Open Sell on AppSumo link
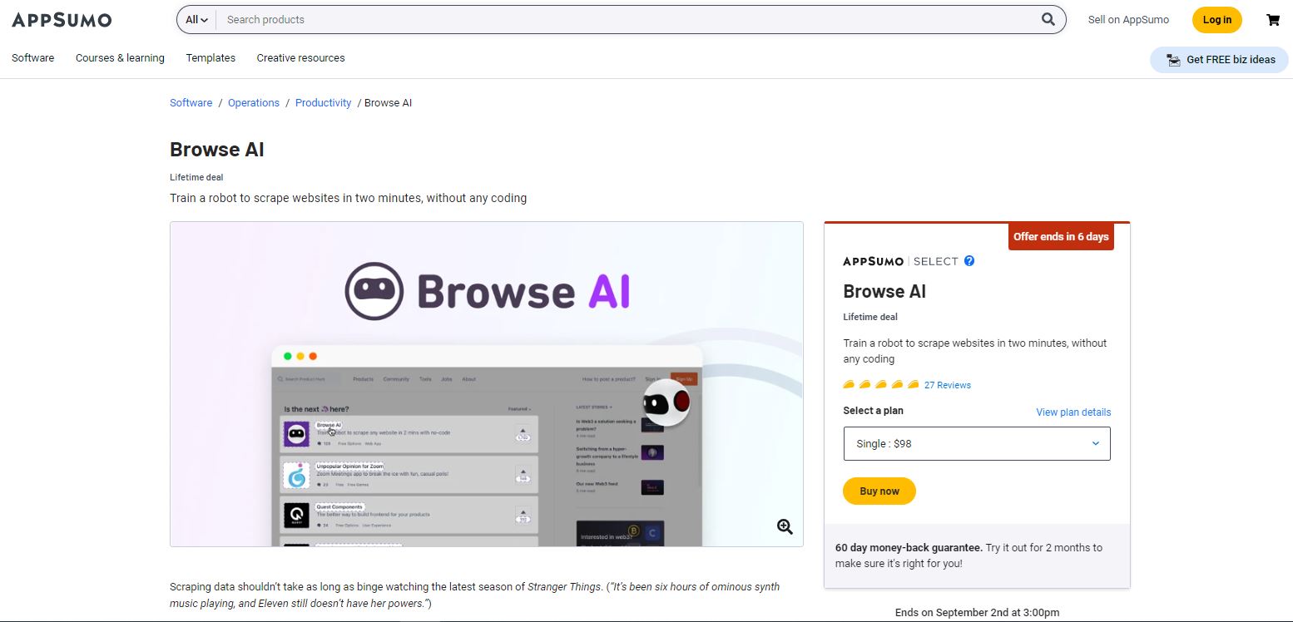Image resolution: width=1293 pixels, height=622 pixels. click(1128, 20)
